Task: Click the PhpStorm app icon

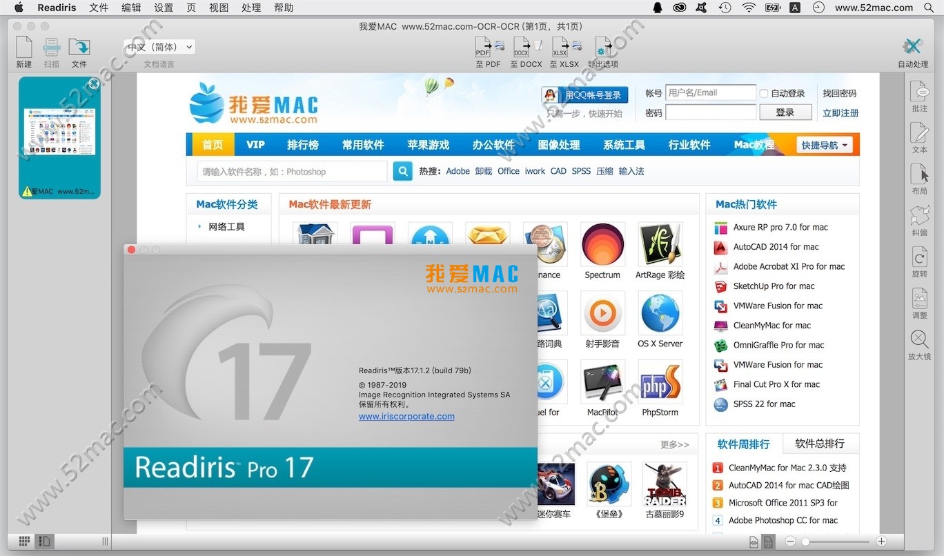Action: pos(660,382)
